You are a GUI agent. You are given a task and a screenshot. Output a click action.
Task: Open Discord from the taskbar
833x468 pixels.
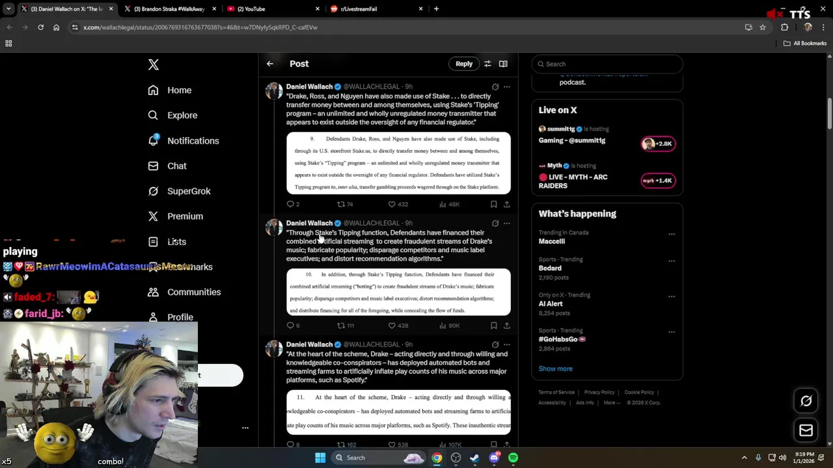(x=495, y=458)
